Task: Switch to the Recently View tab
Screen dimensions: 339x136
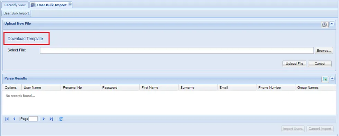Action: (15, 5)
